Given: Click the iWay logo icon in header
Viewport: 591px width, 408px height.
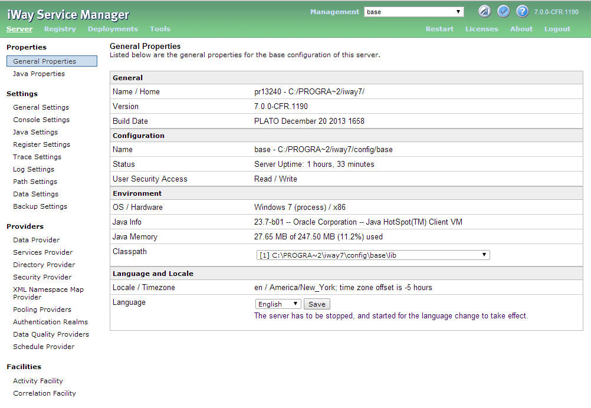Looking at the screenshot, I should point(484,11).
